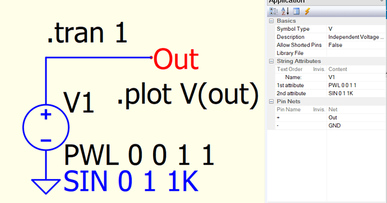Select the .tran 1 directive text
Screen dimensions: 387x203
tap(87, 33)
